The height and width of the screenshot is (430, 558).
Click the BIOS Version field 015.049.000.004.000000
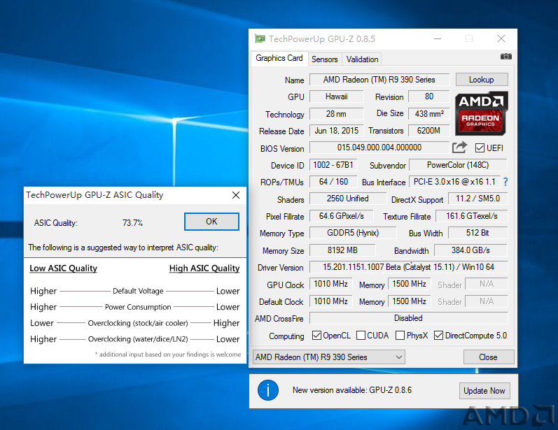(379, 148)
